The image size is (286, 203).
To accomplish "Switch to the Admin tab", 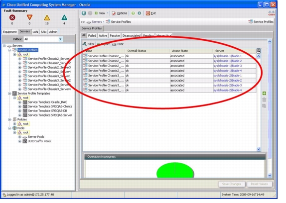I will pos(53,32).
